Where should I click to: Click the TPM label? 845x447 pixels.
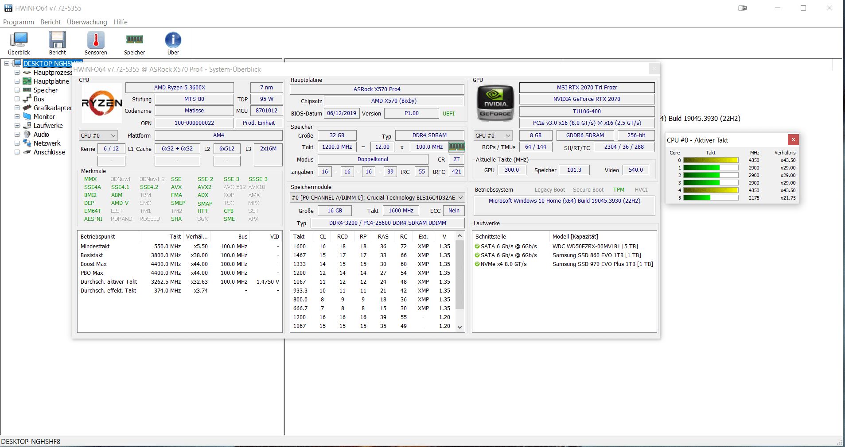(619, 190)
